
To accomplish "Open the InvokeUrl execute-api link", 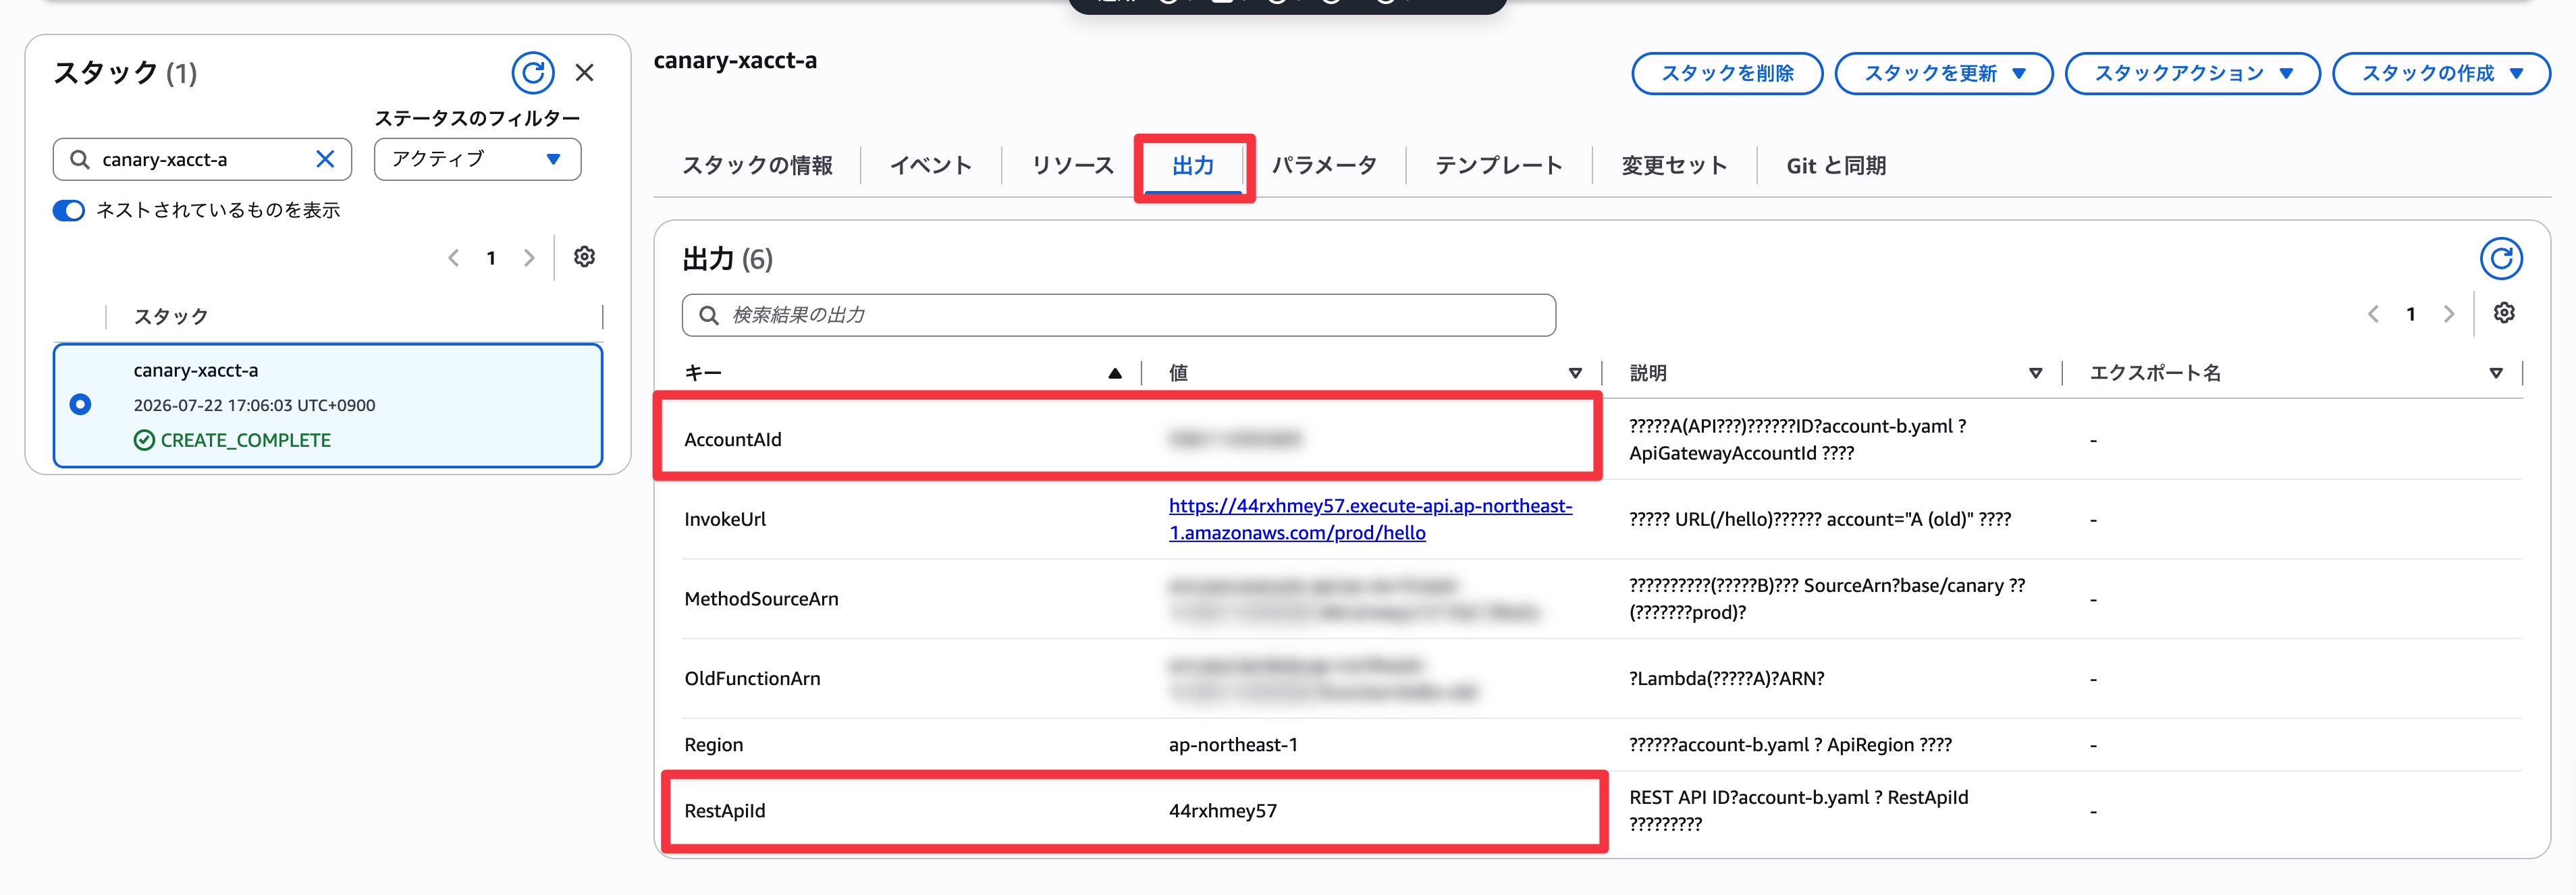I will coord(1370,519).
